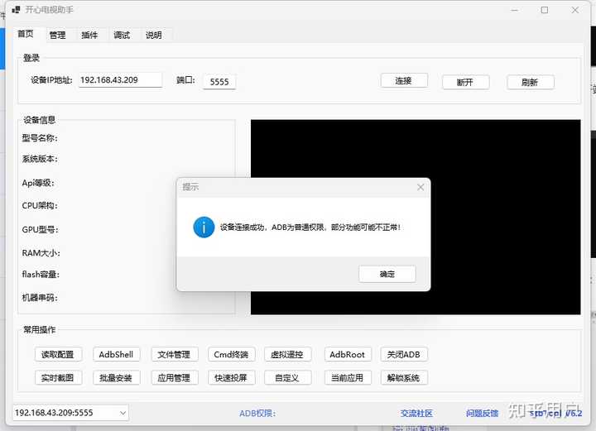Click the 实时截图 screenshot button
Viewport: 596px width, 431px height.
click(x=58, y=378)
